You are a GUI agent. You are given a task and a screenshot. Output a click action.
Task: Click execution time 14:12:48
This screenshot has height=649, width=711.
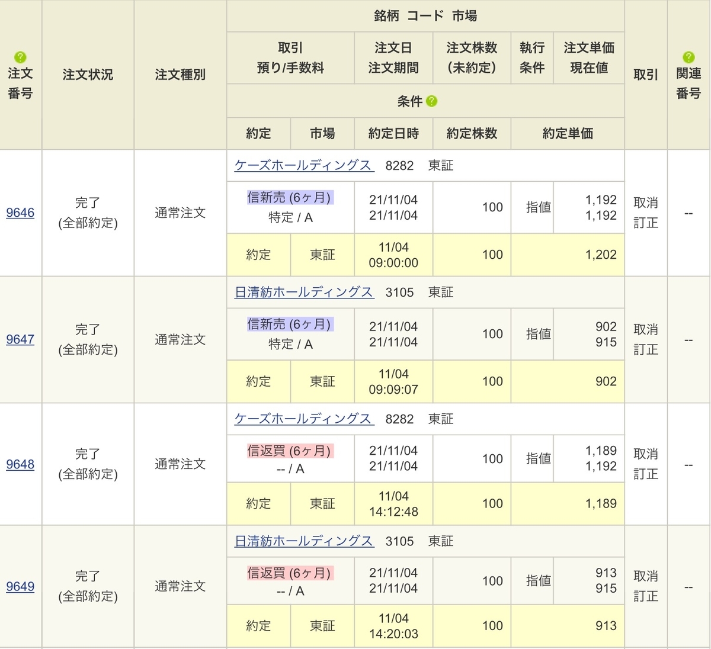point(393,511)
